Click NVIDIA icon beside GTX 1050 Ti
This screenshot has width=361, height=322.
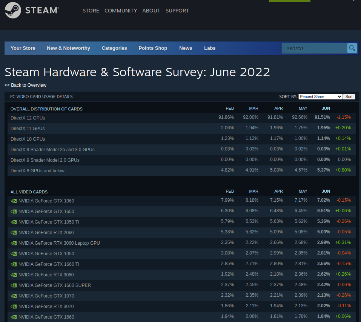[14, 222]
